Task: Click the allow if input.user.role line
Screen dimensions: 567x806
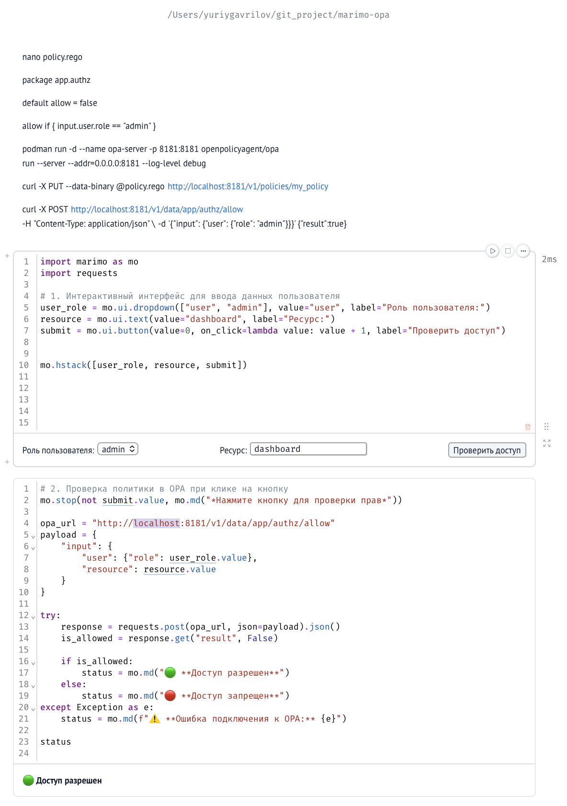Action: 89,126
